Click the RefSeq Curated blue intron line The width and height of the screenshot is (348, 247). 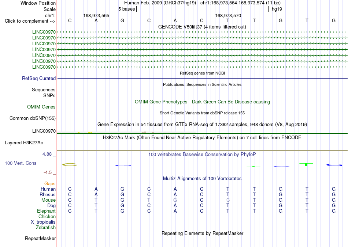click(x=202, y=78)
